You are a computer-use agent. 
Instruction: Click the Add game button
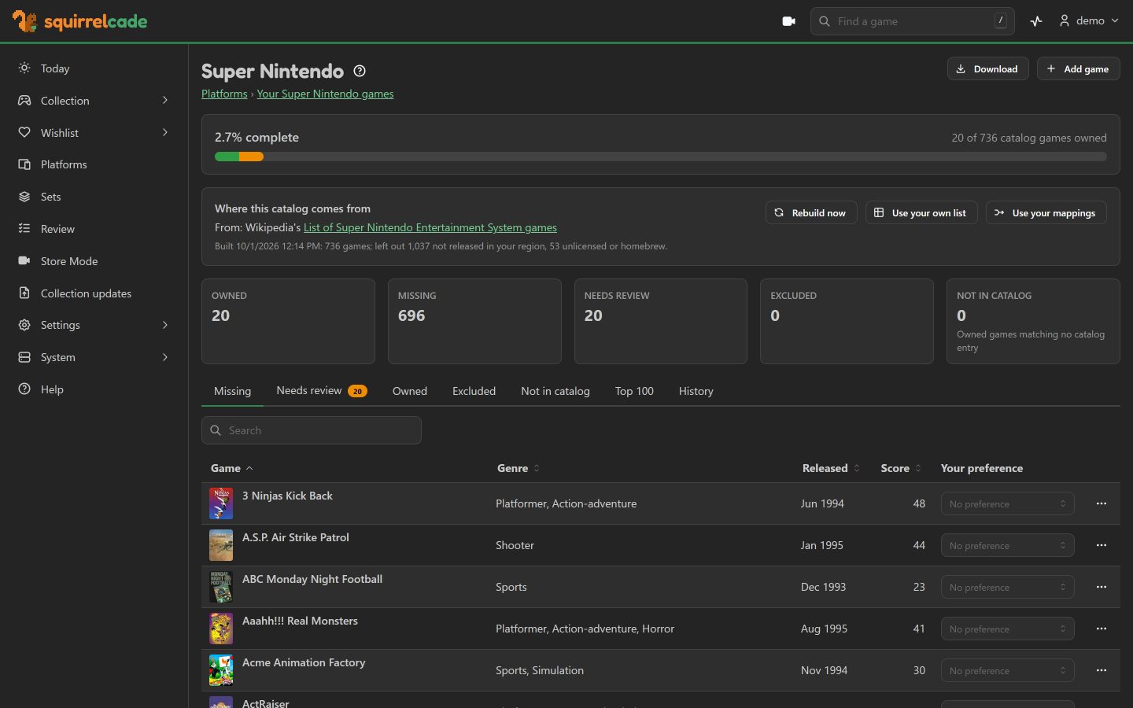(x=1079, y=69)
